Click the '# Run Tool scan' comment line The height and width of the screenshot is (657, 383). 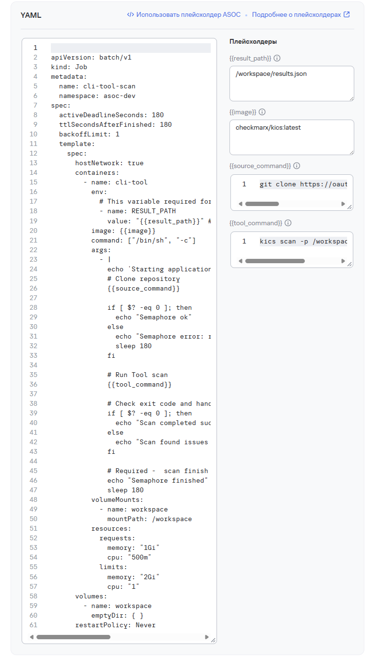[138, 375]
